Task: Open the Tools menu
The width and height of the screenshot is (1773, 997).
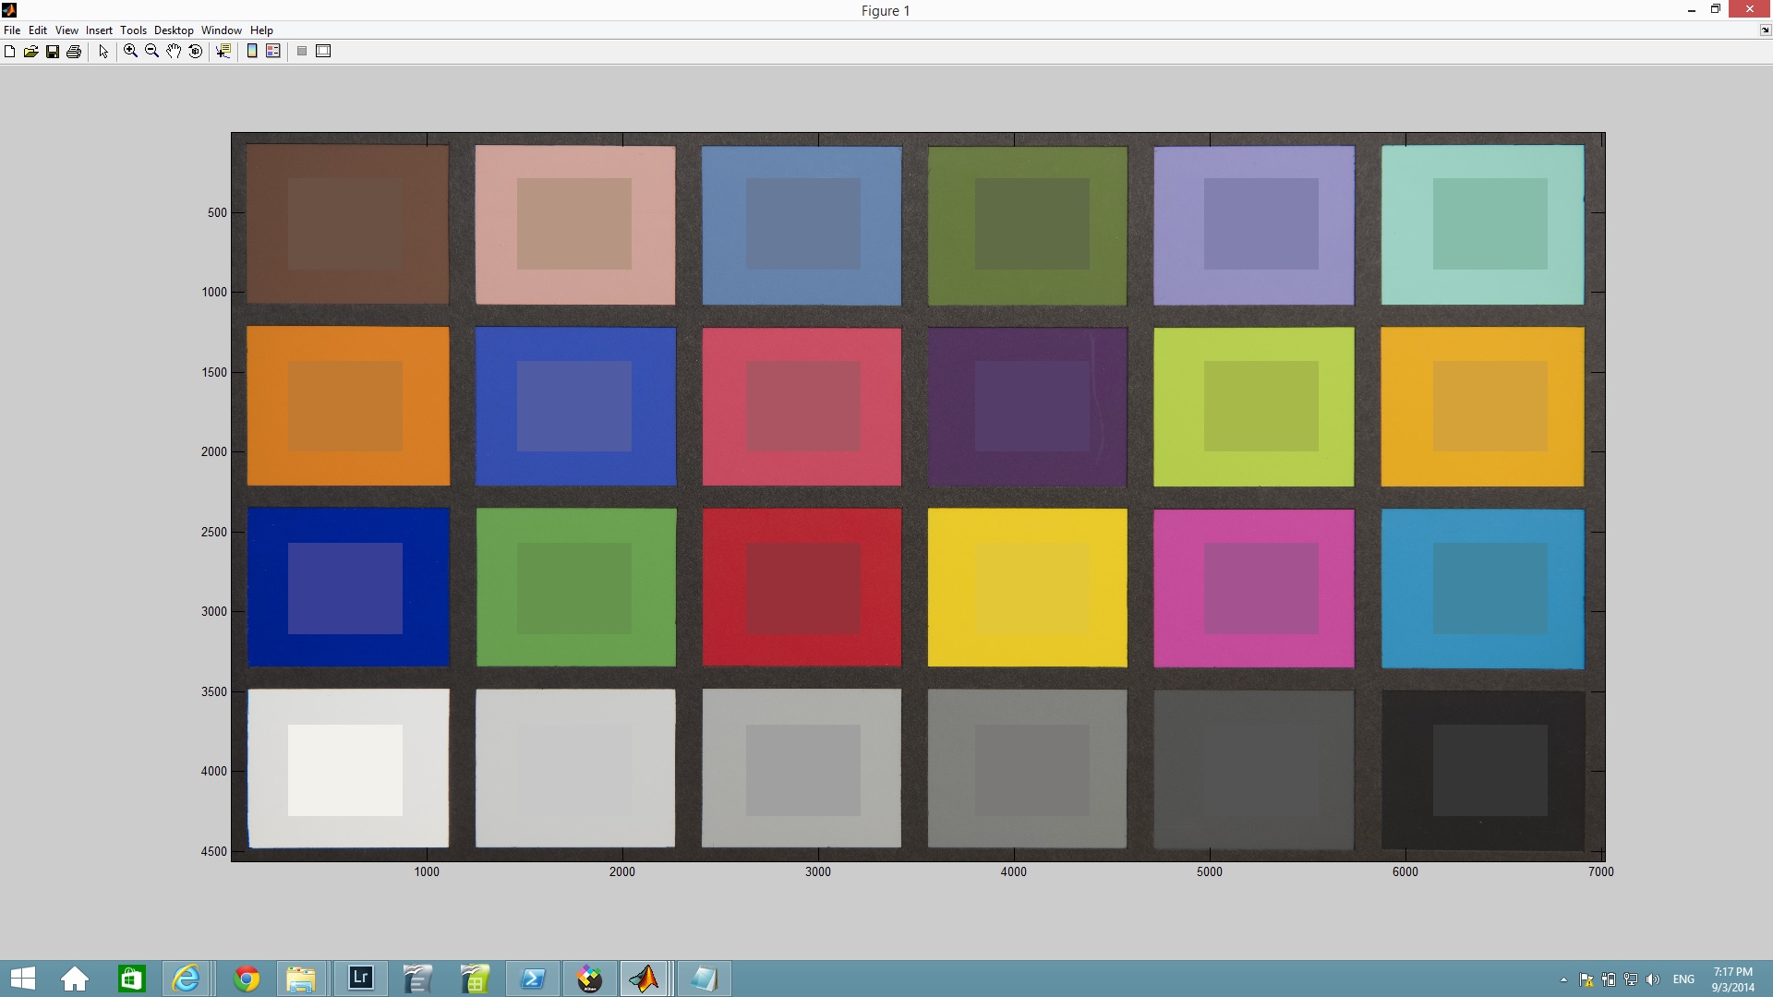Action: coord(133,30)
